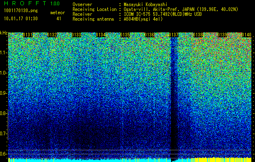Click the 0132 time marker
Screen dimensions: 255x162
pyautogui.click(x=52, y=35)
